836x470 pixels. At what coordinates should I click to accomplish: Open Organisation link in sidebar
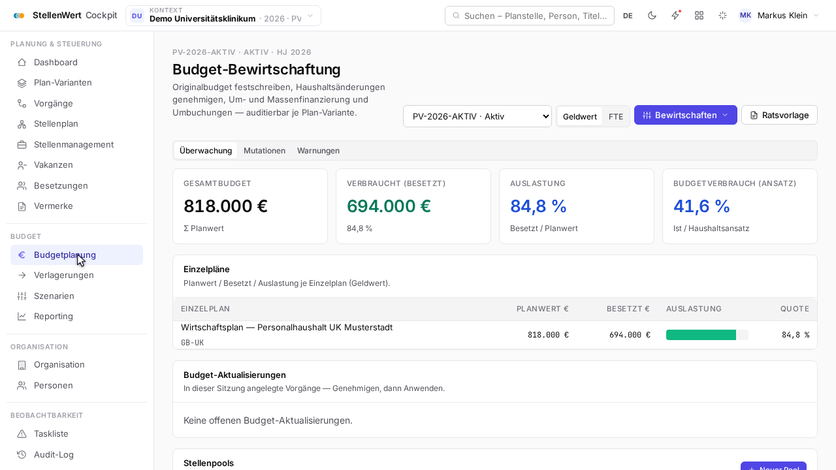tap(76, 365)
